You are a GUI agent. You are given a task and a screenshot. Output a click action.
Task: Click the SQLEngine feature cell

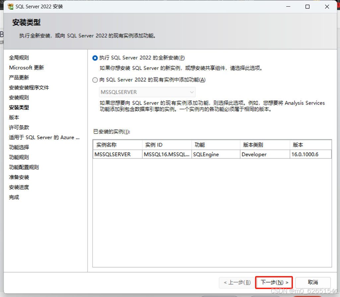coord(216,154)
